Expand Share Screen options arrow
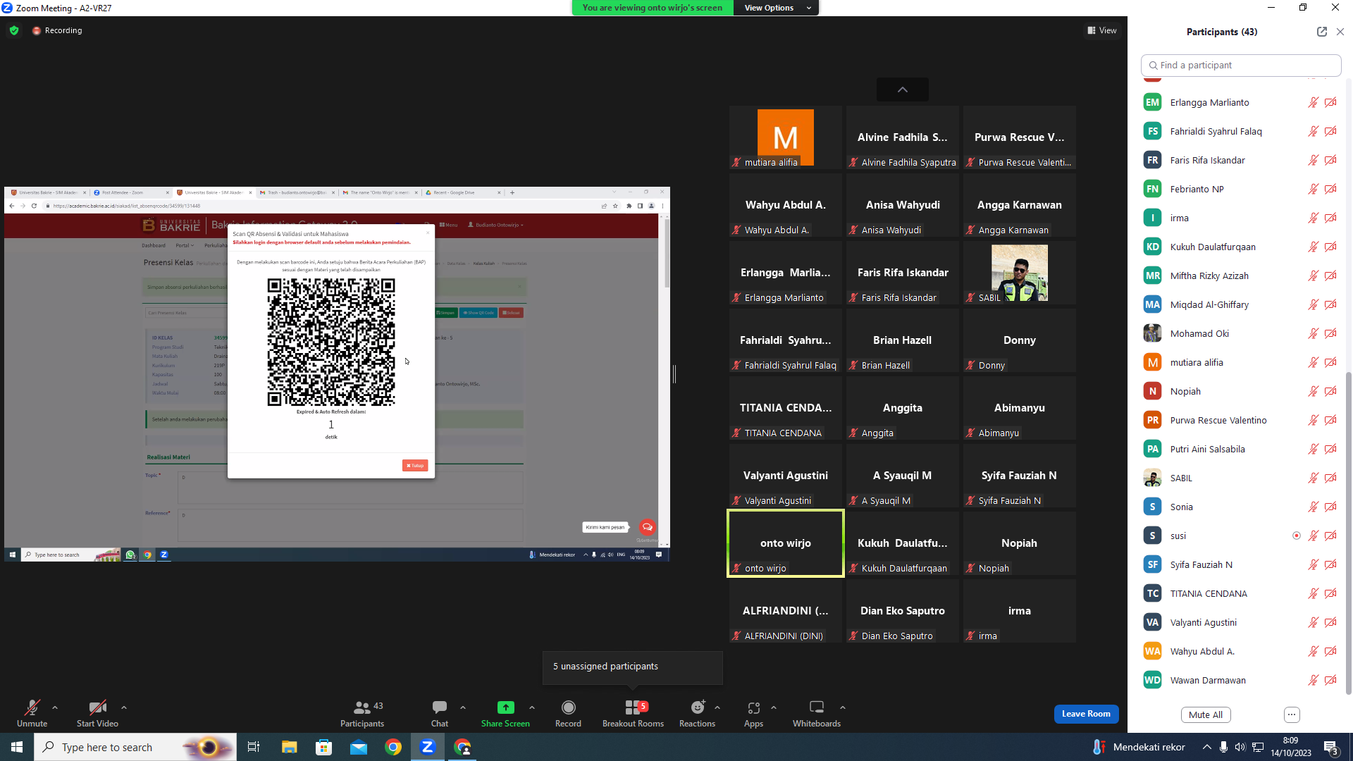The width and height of the screenshot is (1353, 761). 532,707
